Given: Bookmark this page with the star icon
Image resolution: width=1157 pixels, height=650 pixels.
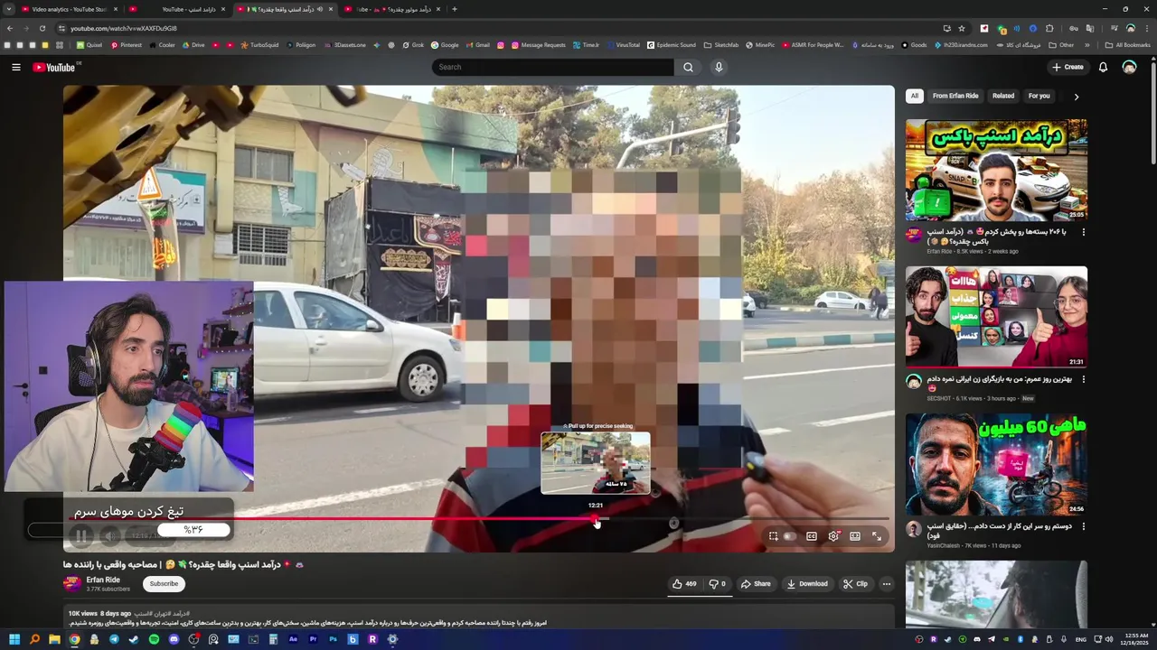Looking at the screenshot, I should tap(962, 28).
